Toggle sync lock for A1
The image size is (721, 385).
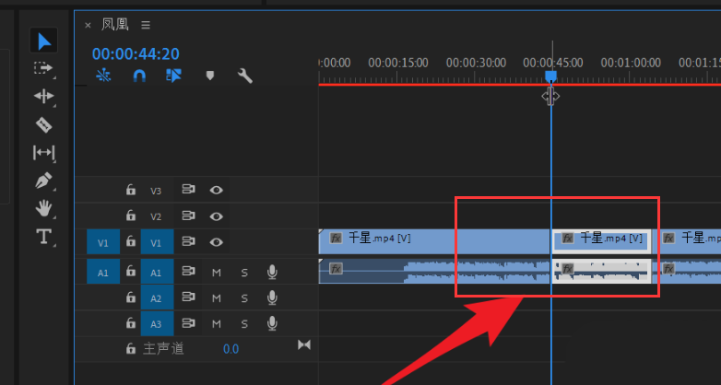point(188,271)
